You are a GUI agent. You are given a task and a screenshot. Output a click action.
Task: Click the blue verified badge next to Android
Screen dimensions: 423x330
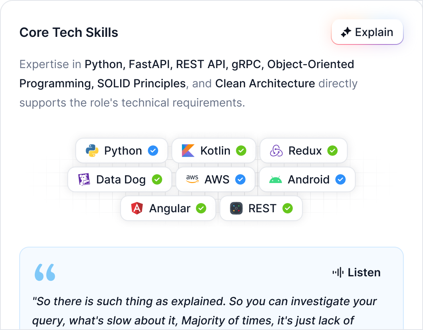pos(340,179)
